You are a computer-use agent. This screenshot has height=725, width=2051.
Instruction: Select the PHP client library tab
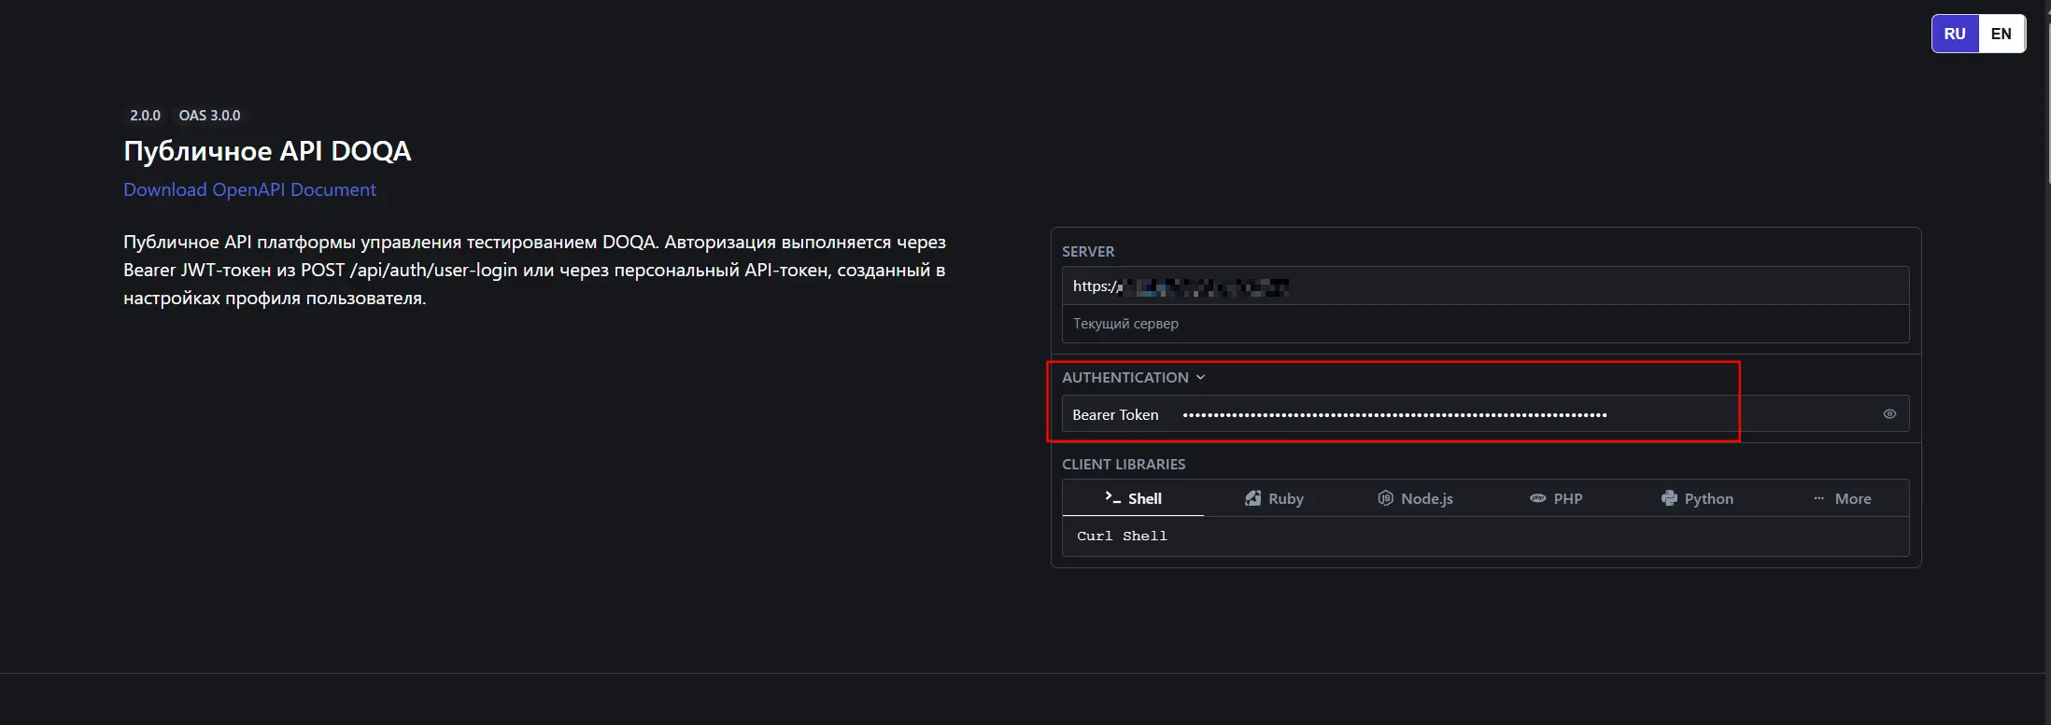click(1556, 498)
